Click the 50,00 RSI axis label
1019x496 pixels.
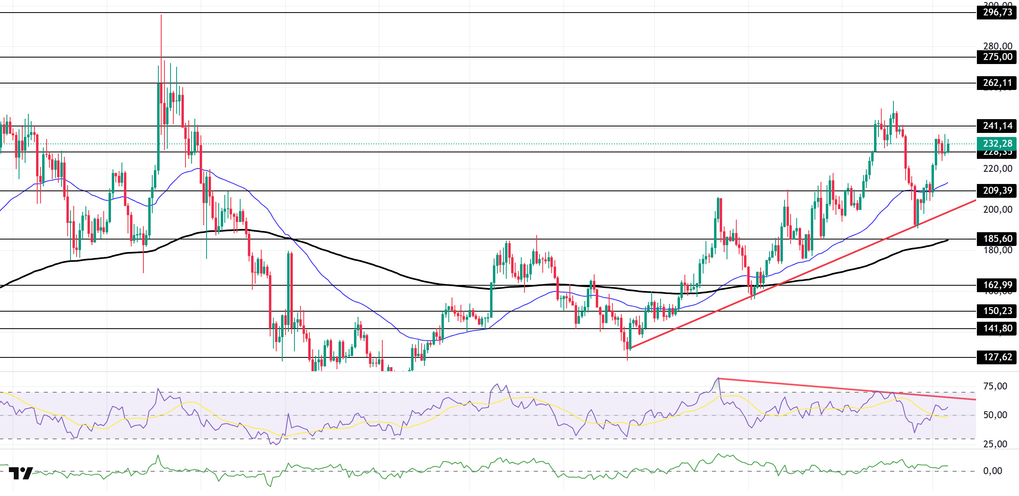[995, 415]
